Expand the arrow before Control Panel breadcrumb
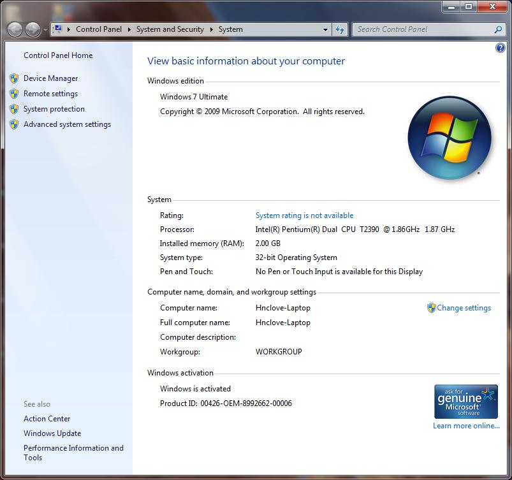Screen dimensions: 512x480 pos(69,29)
